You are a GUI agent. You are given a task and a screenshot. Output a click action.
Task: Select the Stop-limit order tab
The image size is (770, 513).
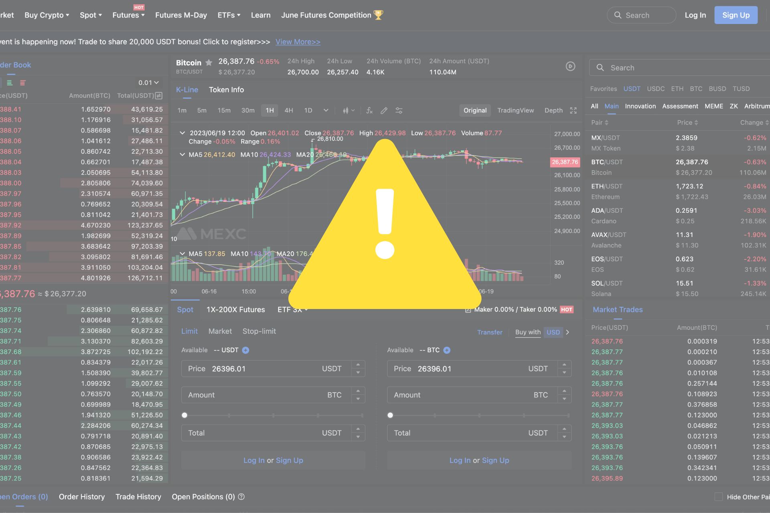point(259,331)
